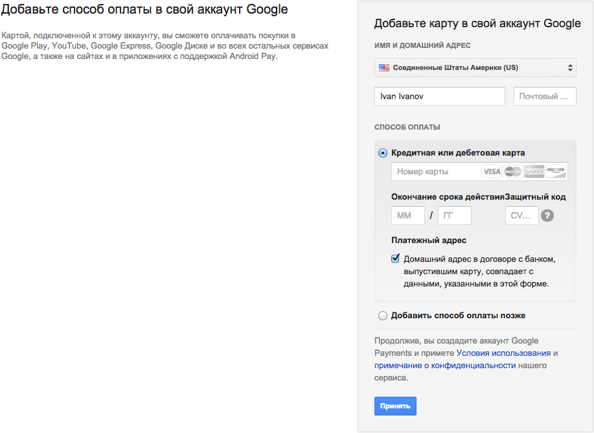Click the 'Платежный адрес' section heading
The image size is (594, 433).
point(428,240)
